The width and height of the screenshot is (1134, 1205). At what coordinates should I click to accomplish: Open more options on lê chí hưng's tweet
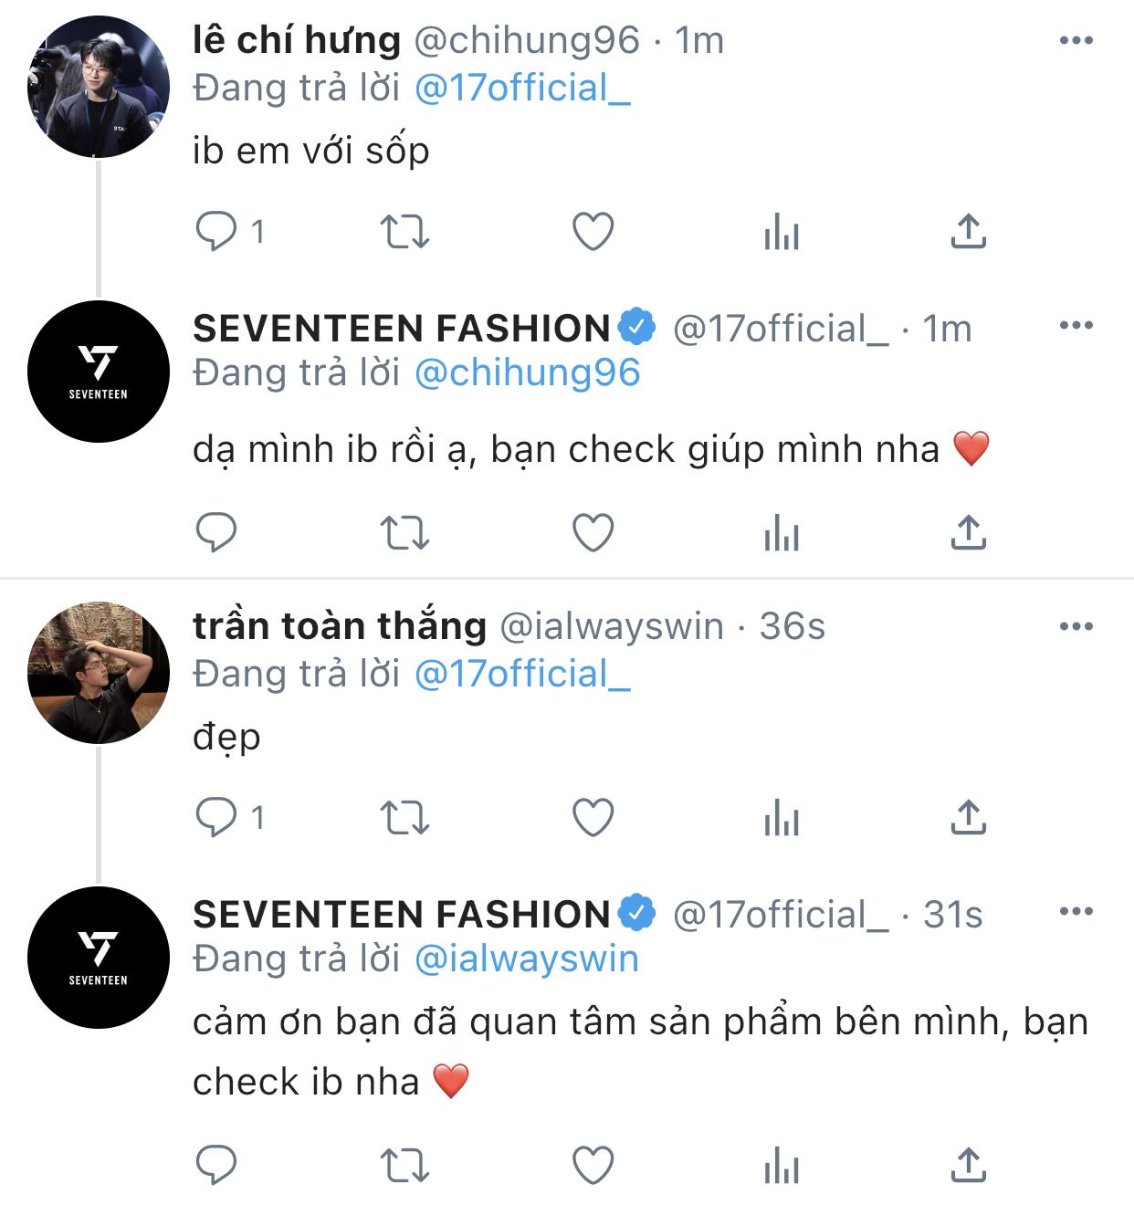(1076, 40)
